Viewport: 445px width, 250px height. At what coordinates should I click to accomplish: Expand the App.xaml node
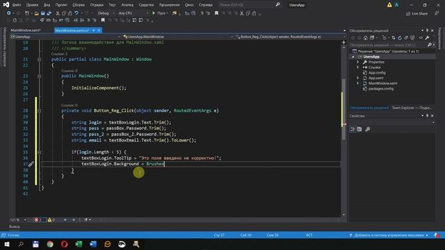pos(358,78)
